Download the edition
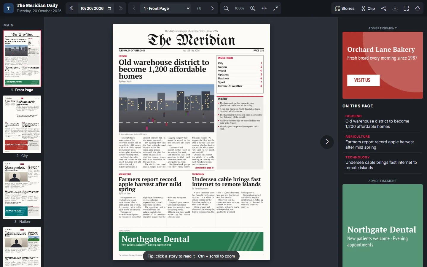Screen dimensions: 427x267 coord(395,8)
